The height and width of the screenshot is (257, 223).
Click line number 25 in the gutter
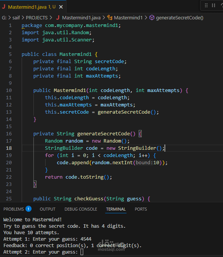(9, 199)
